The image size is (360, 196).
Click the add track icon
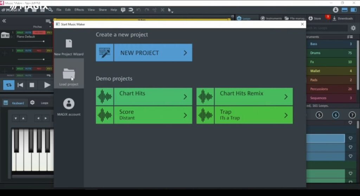pos(48,21)
